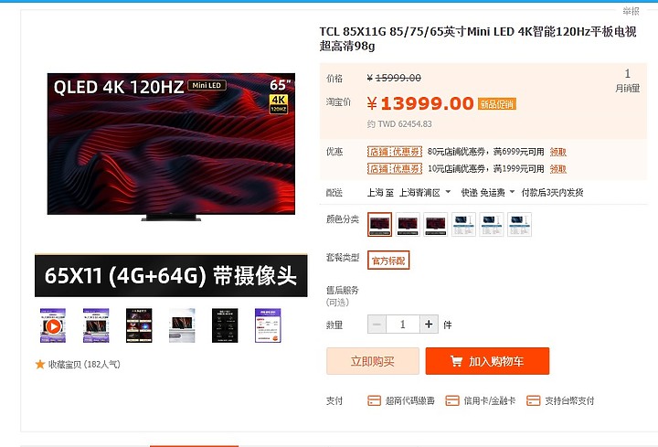Claim the 80元 store coupon
This screenshot has height=447, width=658.
(x=558, y=152)
